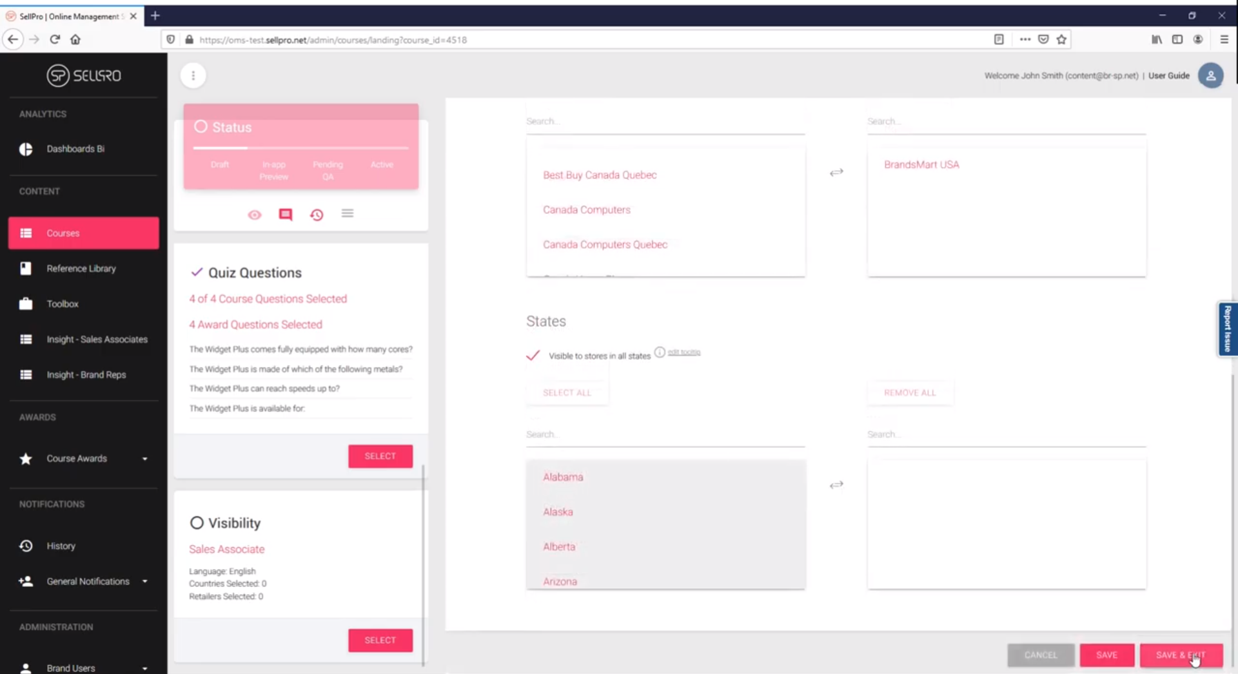Click the info icon beside all states label
The width and height of the screenshot is (1238, 674).
tap(660, 352)
